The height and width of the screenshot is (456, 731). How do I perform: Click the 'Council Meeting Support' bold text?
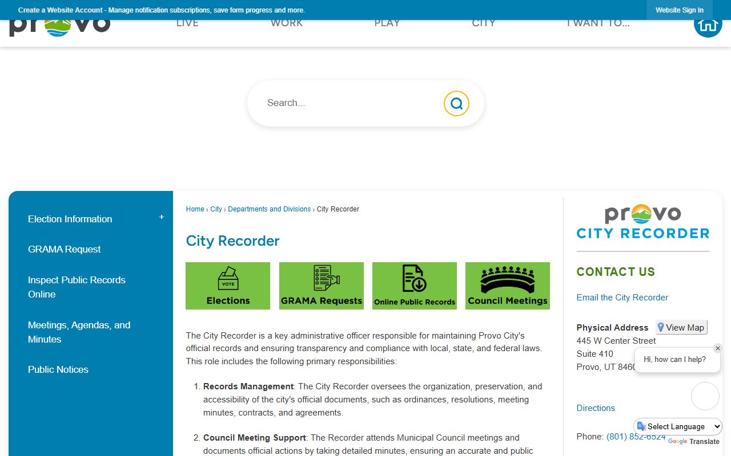255,438
